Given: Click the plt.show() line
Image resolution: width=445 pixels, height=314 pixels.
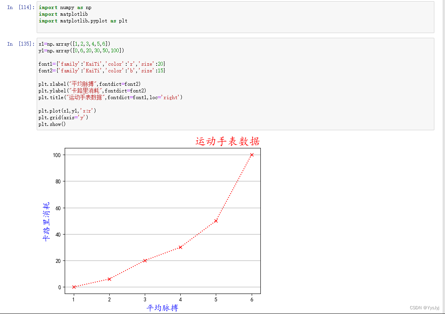Looking at the screenshot, I should click(x=52, y=124).
